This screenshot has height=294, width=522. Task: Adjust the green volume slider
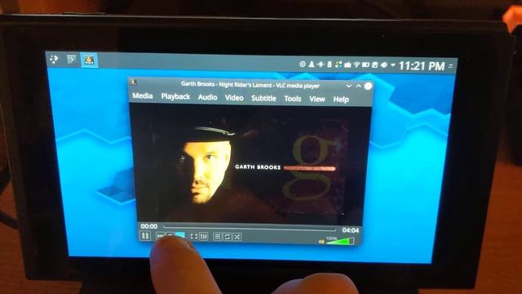340,241
